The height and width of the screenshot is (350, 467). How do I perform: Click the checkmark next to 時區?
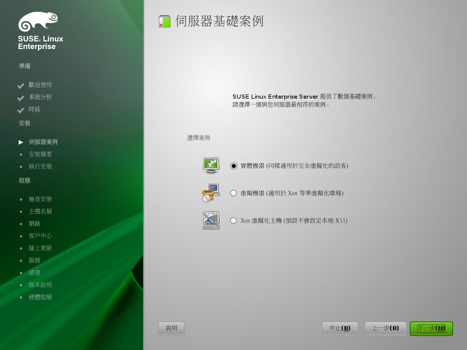pos(20,110)
